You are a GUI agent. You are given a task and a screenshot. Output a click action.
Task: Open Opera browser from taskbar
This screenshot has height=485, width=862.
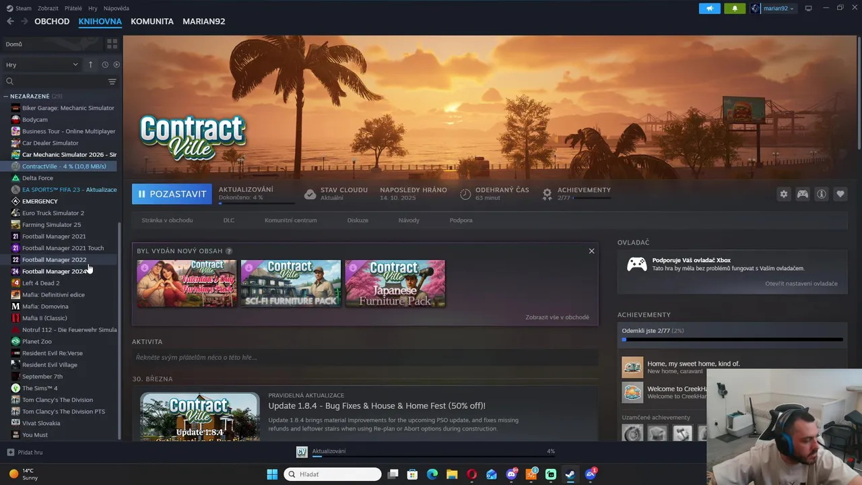(471, 474)
